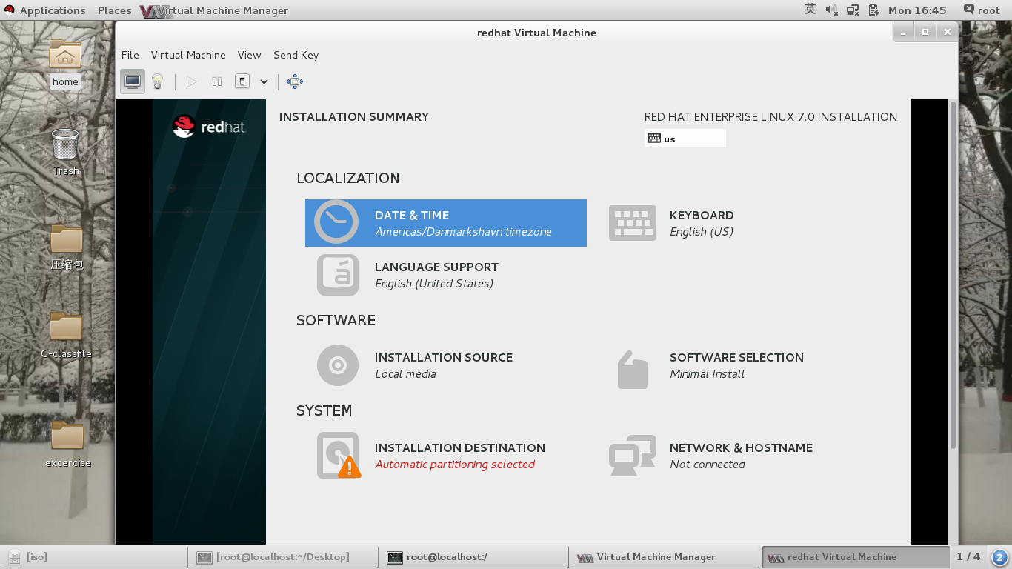Viewport: 1012px width, 569px height.
Task: Click the keyboard layout icon
Action: [x=633, y=223]
